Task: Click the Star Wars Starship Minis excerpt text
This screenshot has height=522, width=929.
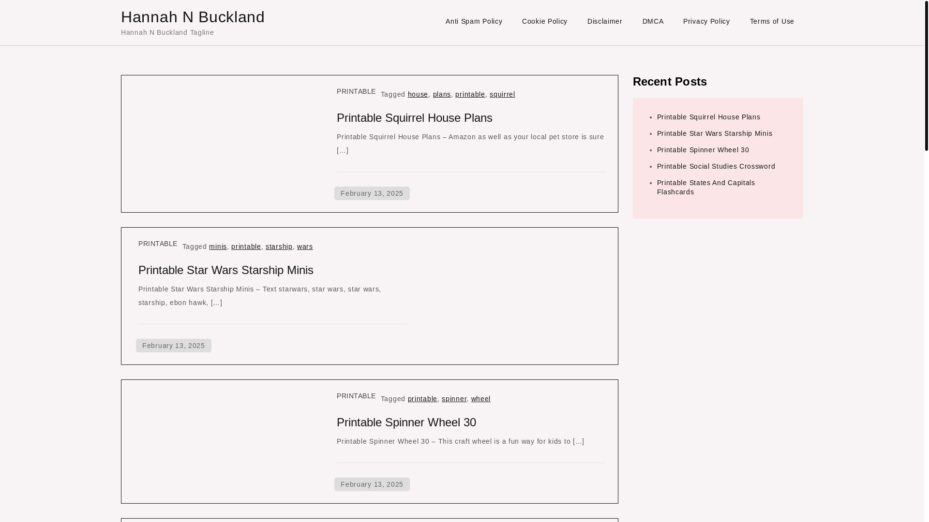Action: pyautogui.click(x=259, y=296)
